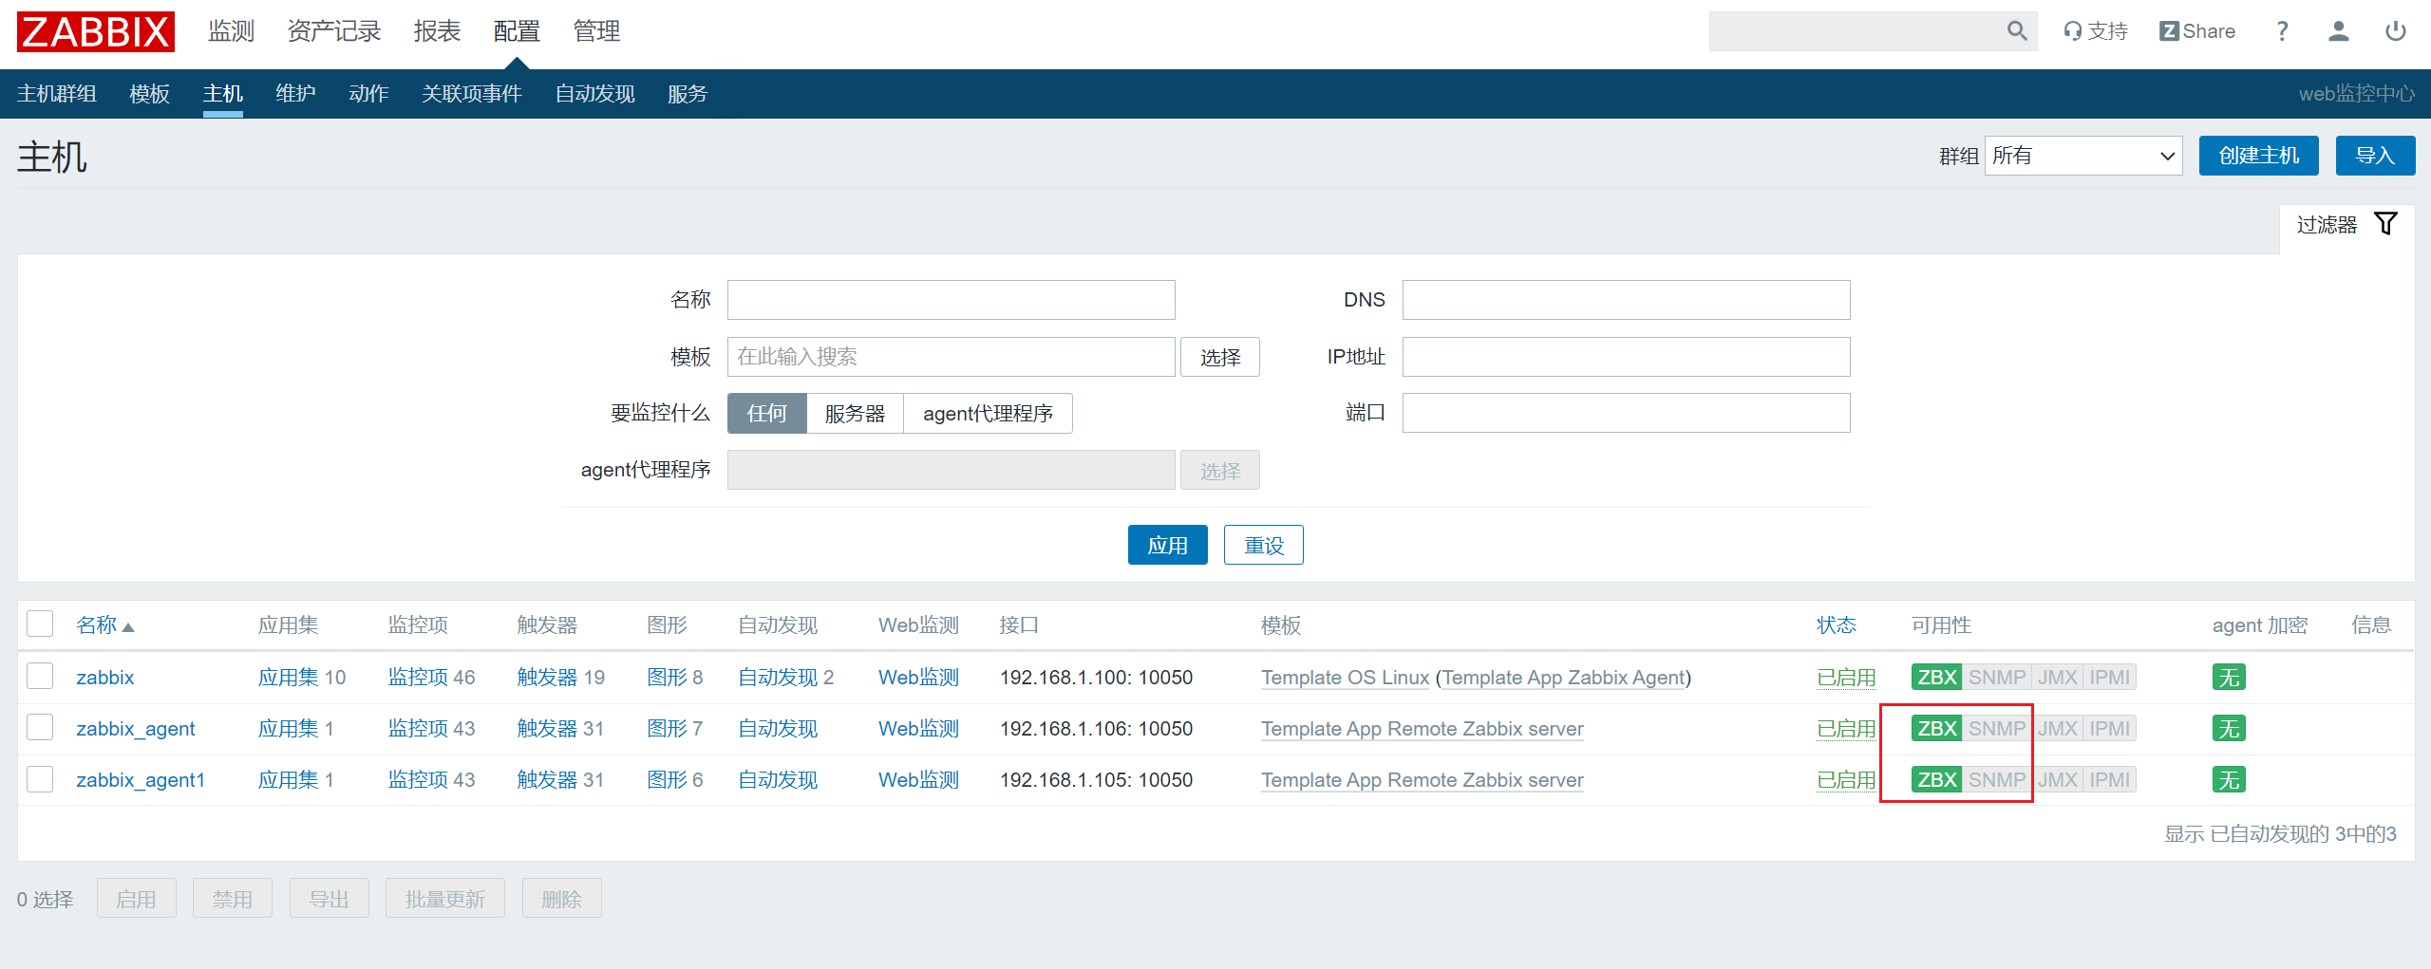The image size is (2431, 969).
Task: Go to 服务 submenu
Action: (x=688, y=94)
